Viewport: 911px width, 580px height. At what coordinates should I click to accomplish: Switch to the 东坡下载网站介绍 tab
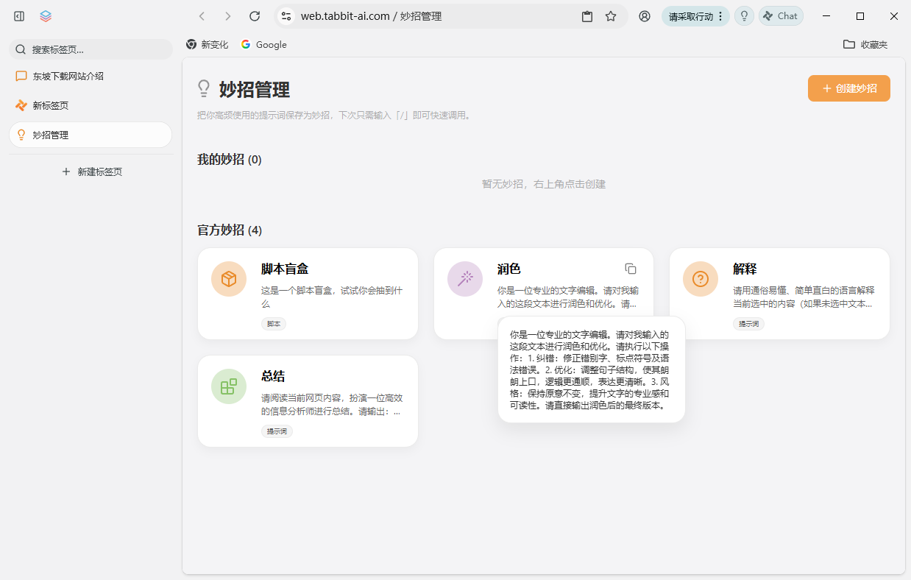(x=91, y=76)
